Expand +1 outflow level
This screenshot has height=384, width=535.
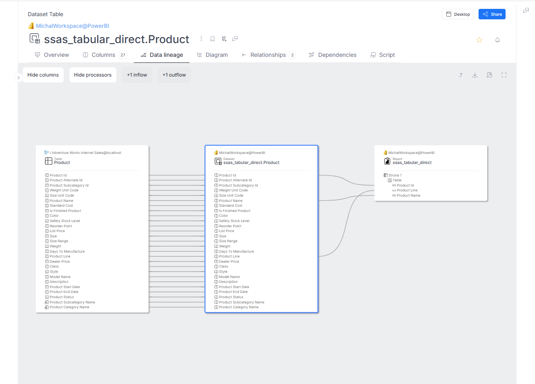click(x=174, y=75)
